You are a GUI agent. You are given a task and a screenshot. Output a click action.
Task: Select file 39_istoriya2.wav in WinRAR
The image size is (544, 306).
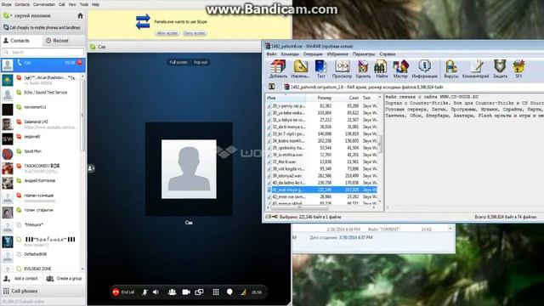click(x=321, y=176)
